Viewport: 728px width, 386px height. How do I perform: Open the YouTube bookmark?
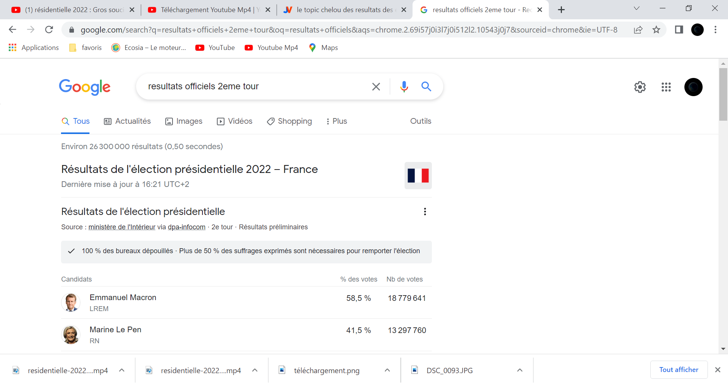pyautogui.click(x=215, y=48)
